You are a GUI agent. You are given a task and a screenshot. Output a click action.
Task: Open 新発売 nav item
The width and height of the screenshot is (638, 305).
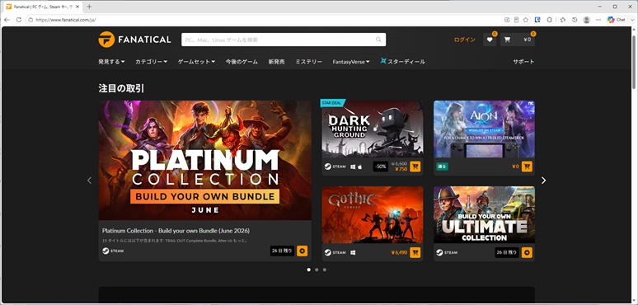click(276, 62)
